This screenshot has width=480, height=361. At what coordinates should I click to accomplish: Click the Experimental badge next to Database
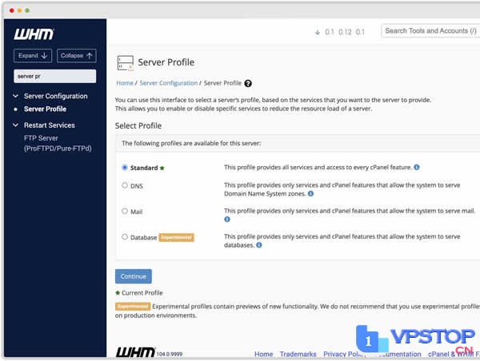176,237
